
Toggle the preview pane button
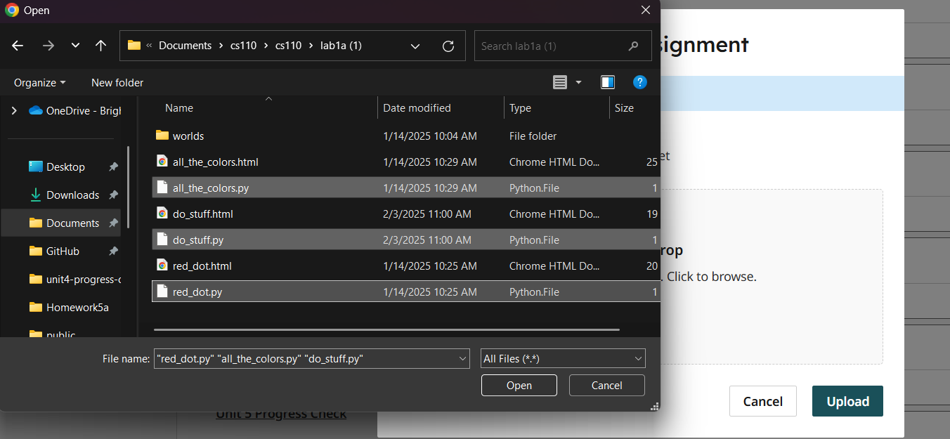click(607, 82)
